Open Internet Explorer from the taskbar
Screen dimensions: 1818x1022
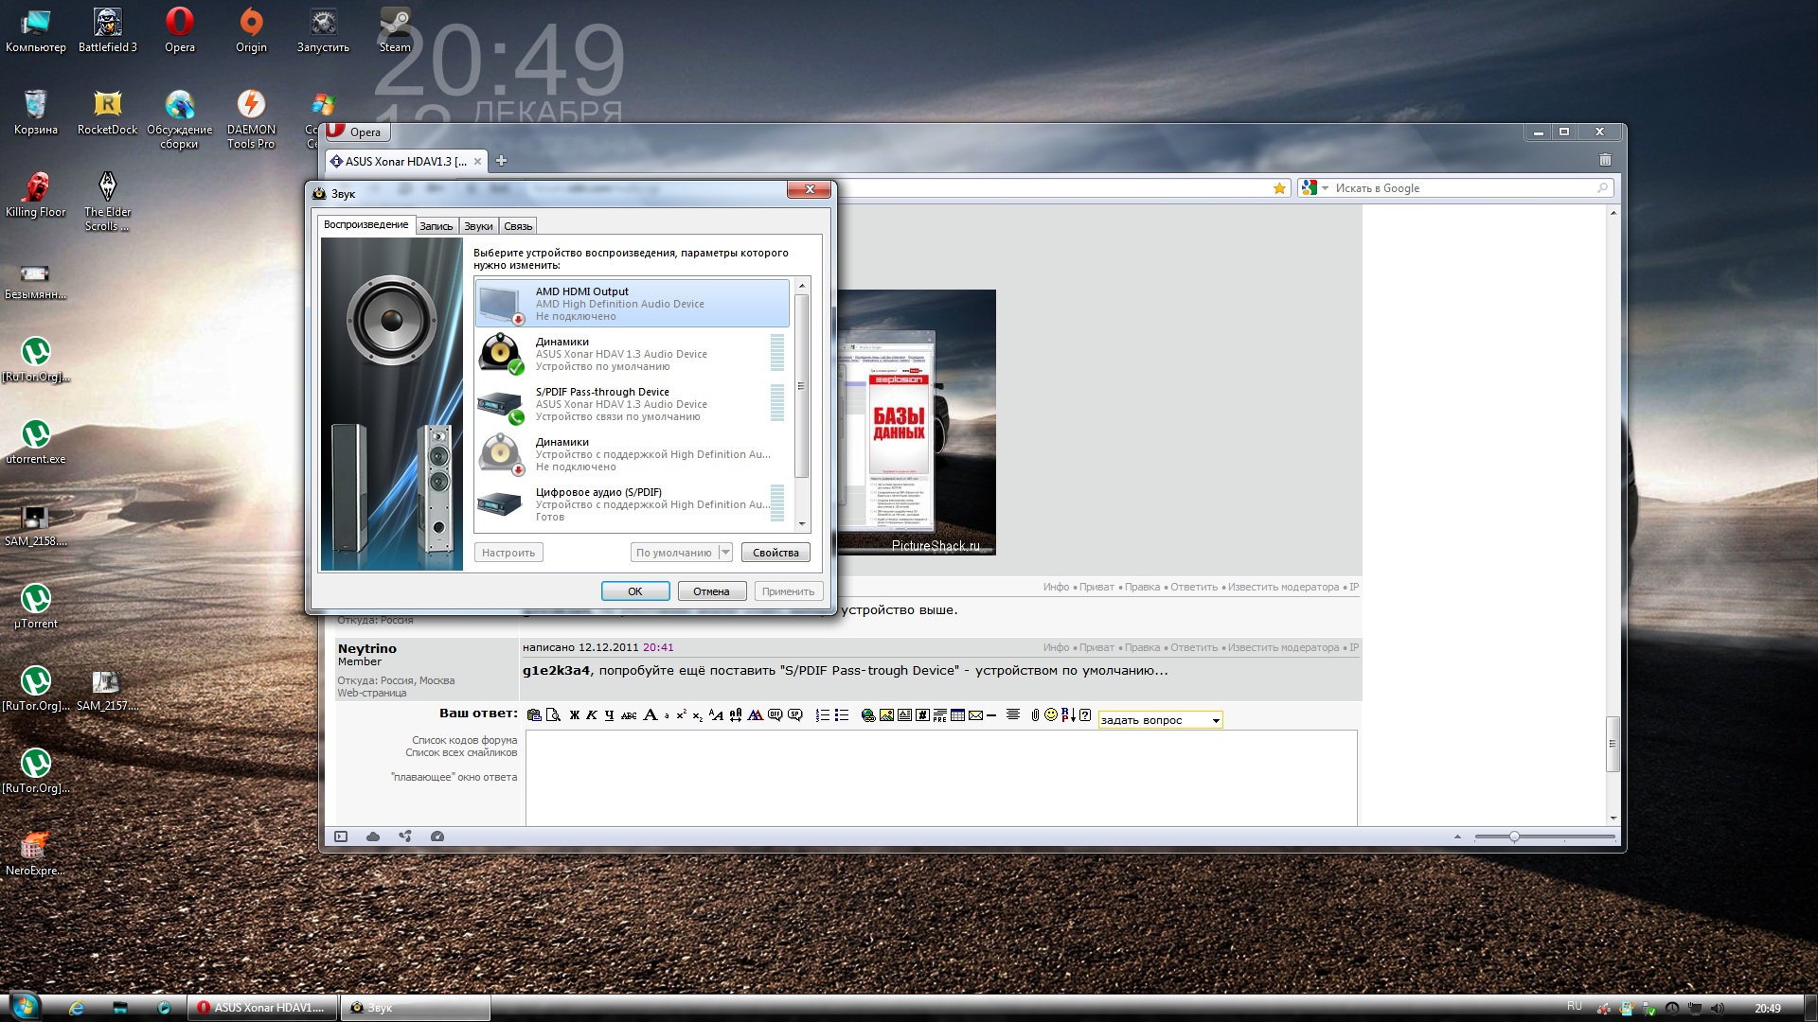[77, 1008]
